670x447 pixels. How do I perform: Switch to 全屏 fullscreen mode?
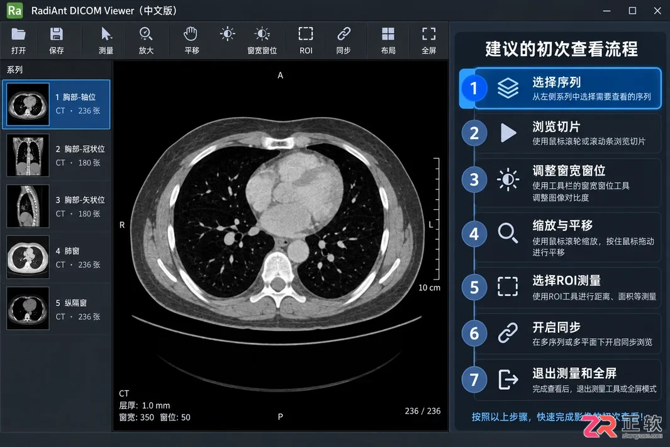428,34
